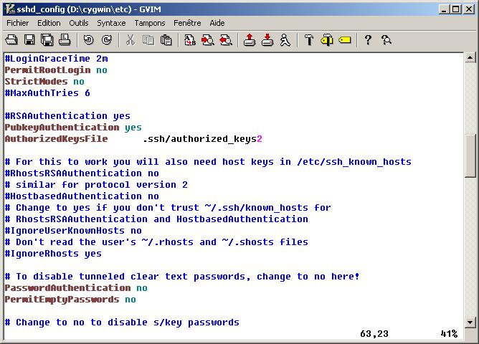The height and width of the screenshot is (344, 479).
Task: Click the Find Next toolbar icon
Action: pyautogui.click(x=208, y=40)
